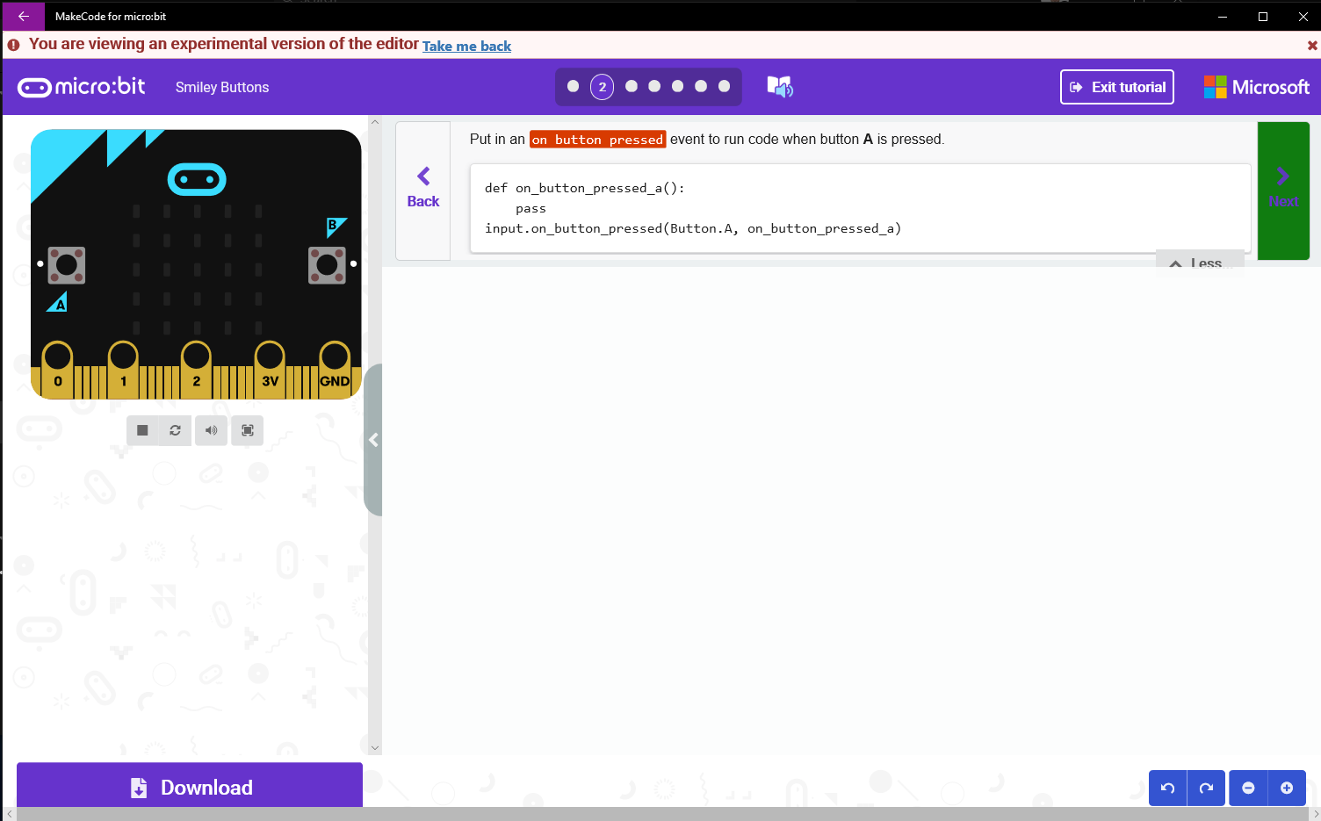The width and height of the screenshot is (1321, 821).
Task: Collapse the simulator side panel
Action: (x=373, y=440)
